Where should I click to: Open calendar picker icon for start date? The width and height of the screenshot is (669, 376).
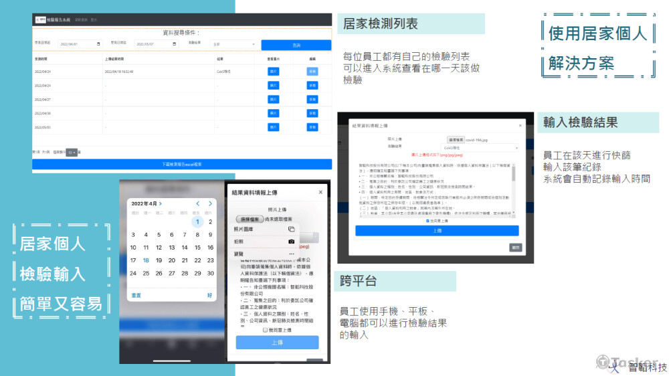click(x=99, y=44)
